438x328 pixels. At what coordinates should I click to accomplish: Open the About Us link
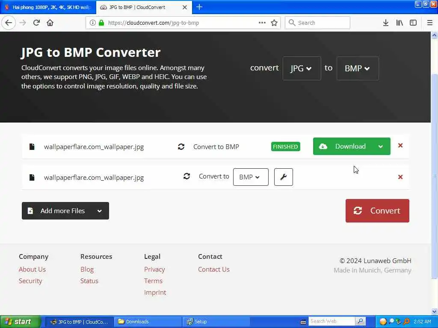[32, 269]
